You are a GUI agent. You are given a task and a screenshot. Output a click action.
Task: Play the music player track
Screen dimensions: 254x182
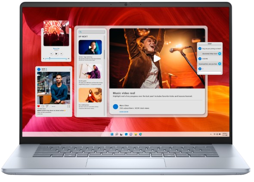(x=56, y=54)
